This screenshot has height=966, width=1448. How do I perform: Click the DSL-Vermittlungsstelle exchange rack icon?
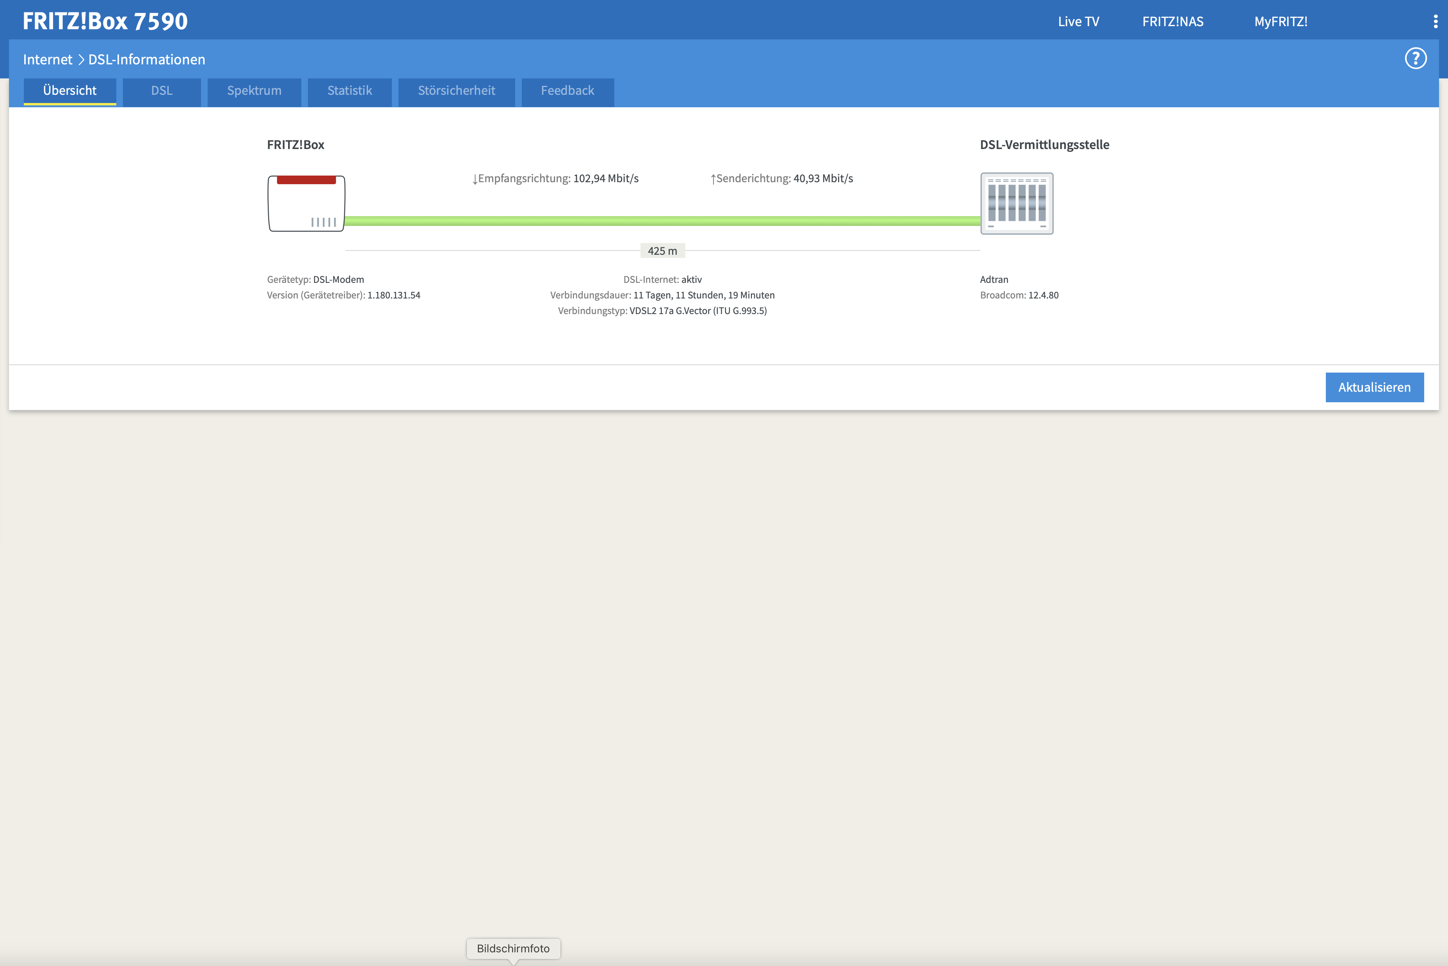1016,203
